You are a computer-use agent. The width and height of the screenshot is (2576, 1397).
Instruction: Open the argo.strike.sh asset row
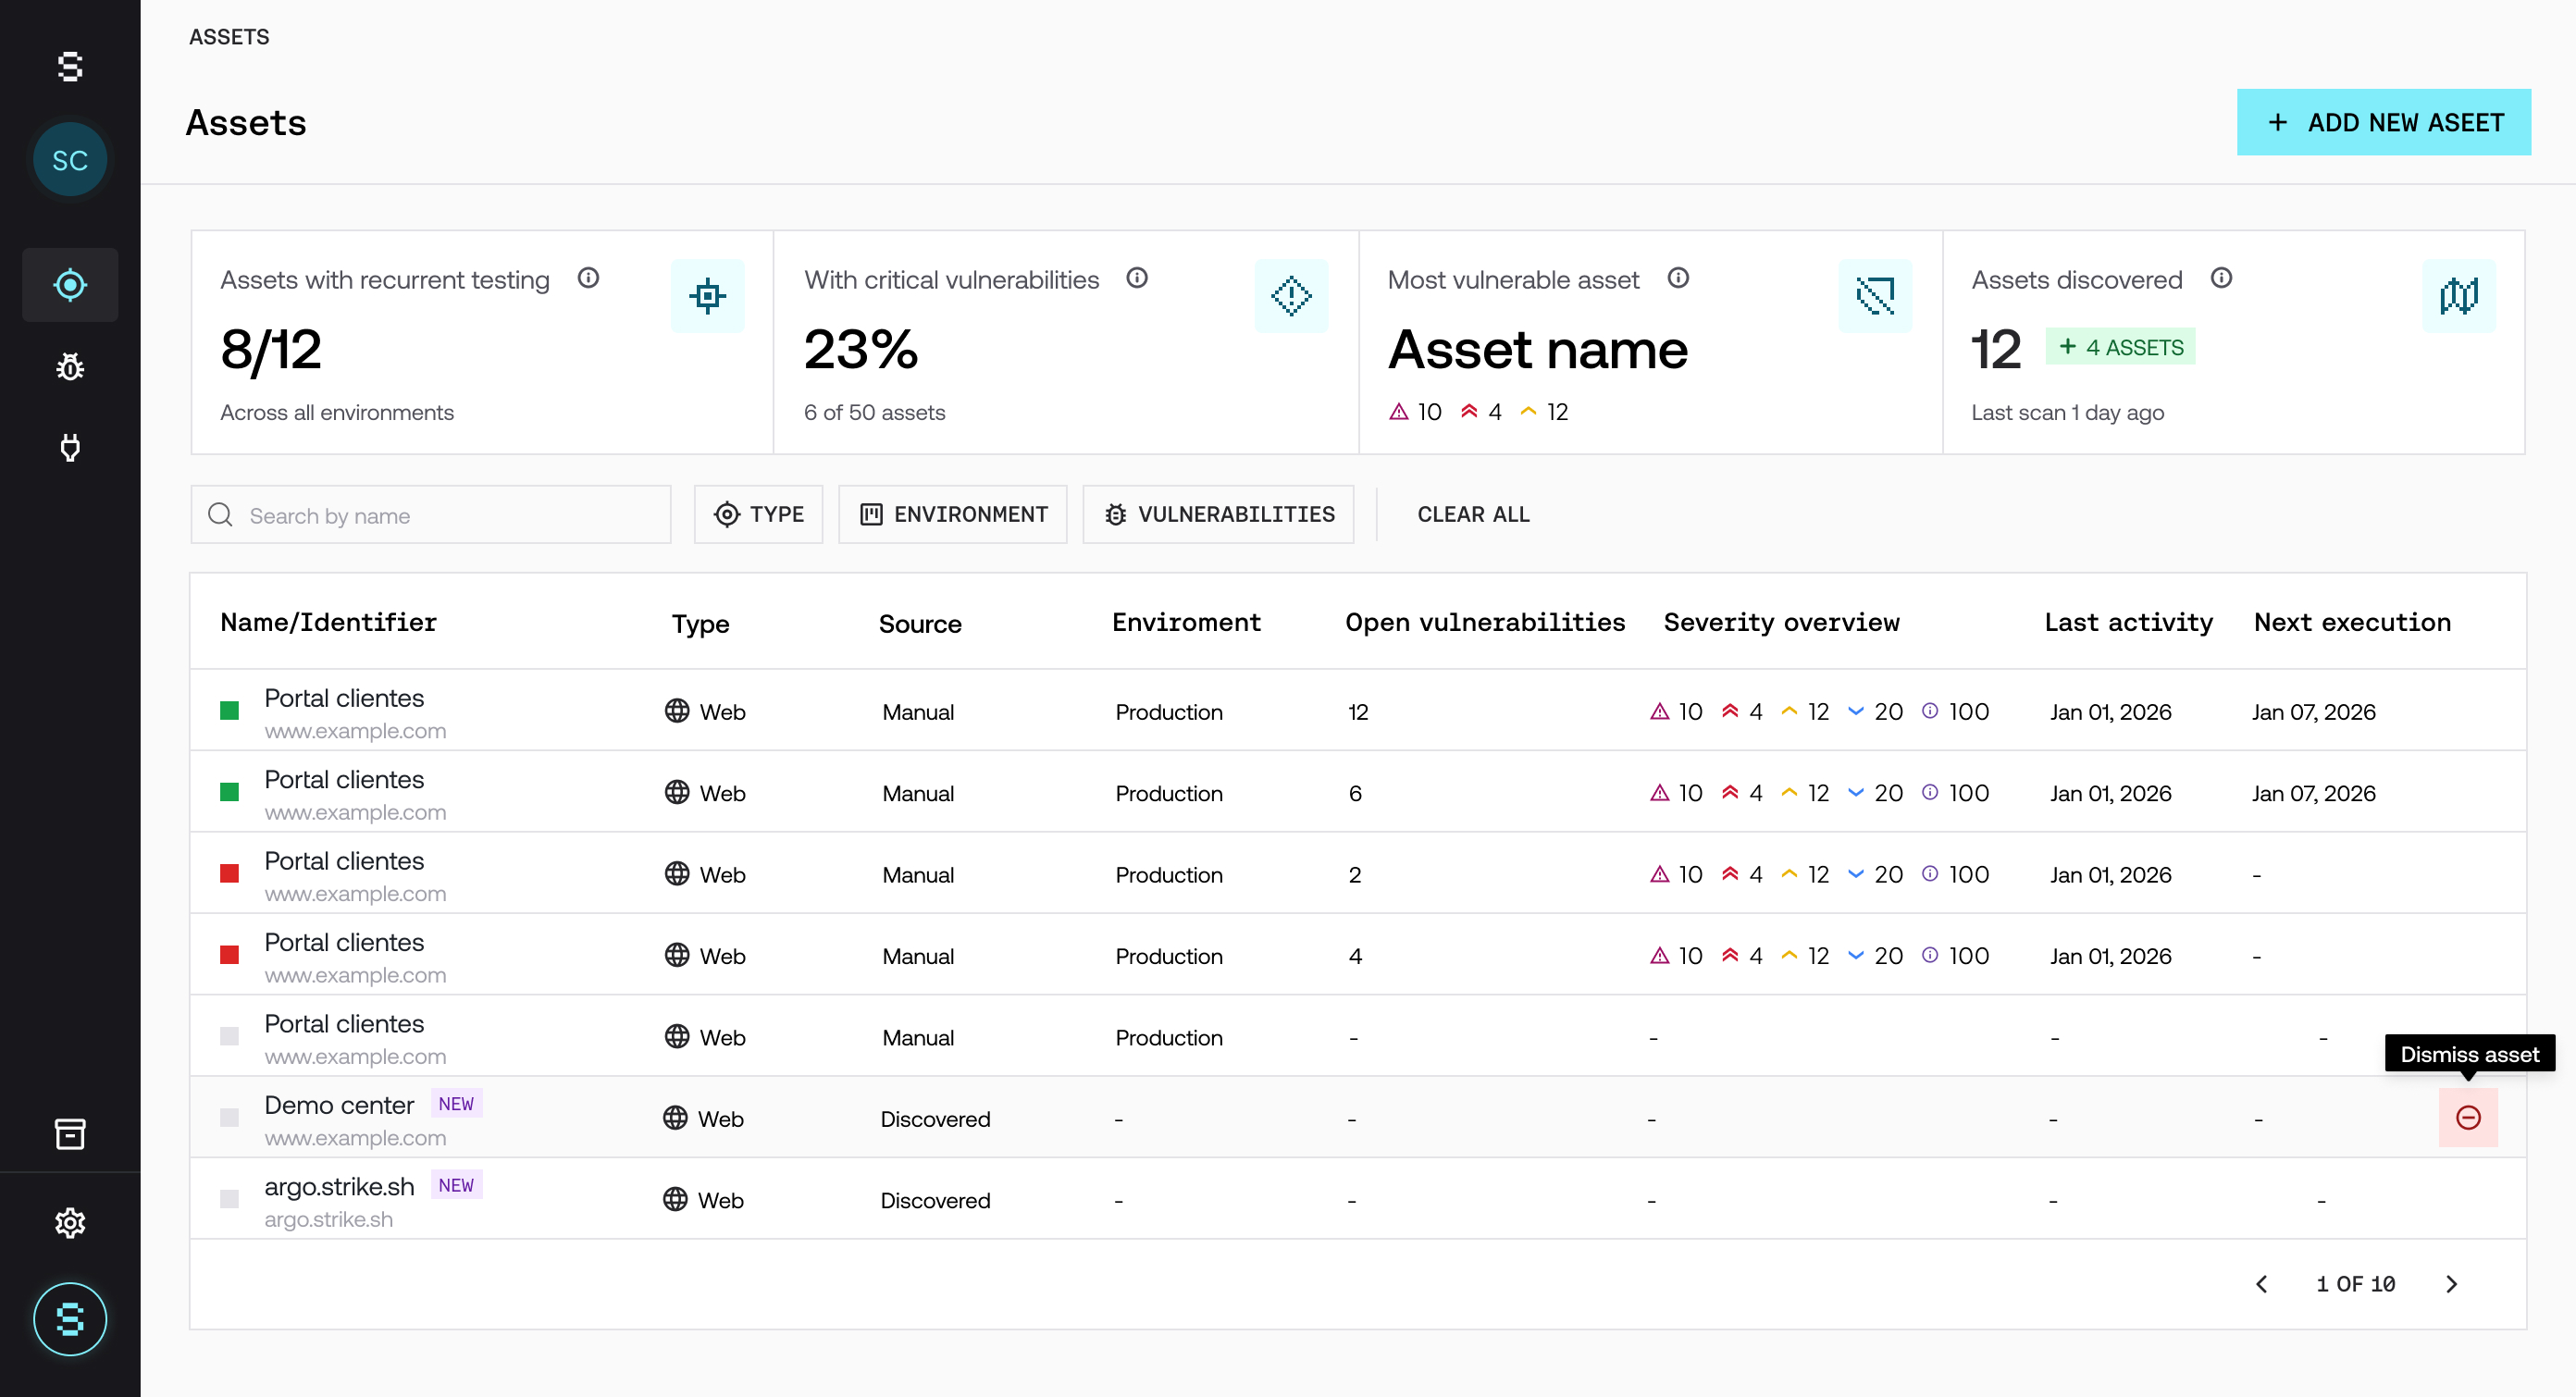[x=339, y=1187]
